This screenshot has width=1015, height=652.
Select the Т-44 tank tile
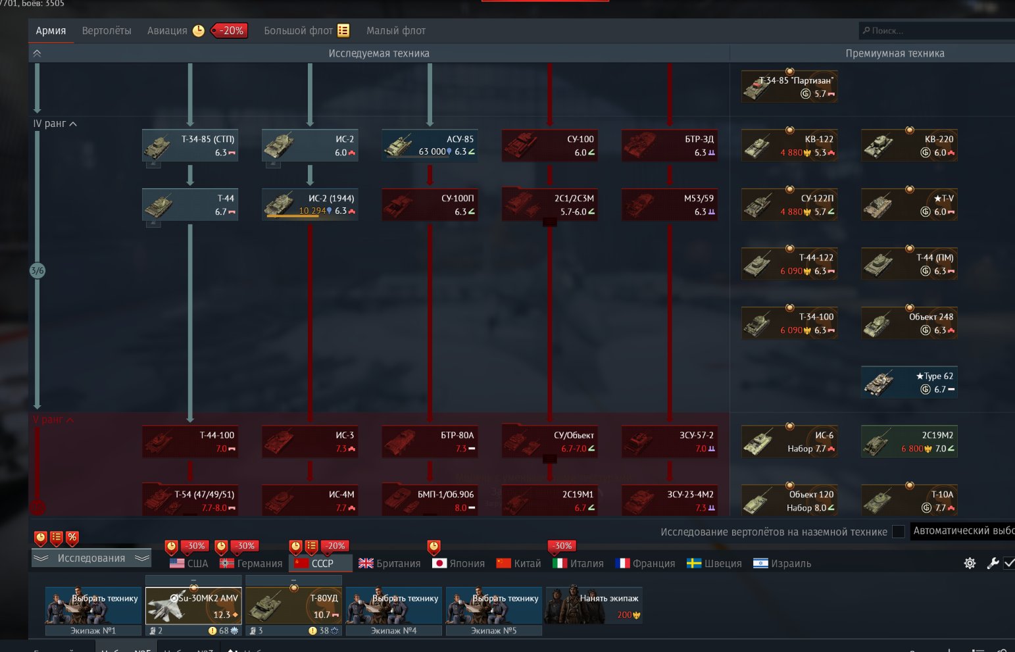(190, 205)
